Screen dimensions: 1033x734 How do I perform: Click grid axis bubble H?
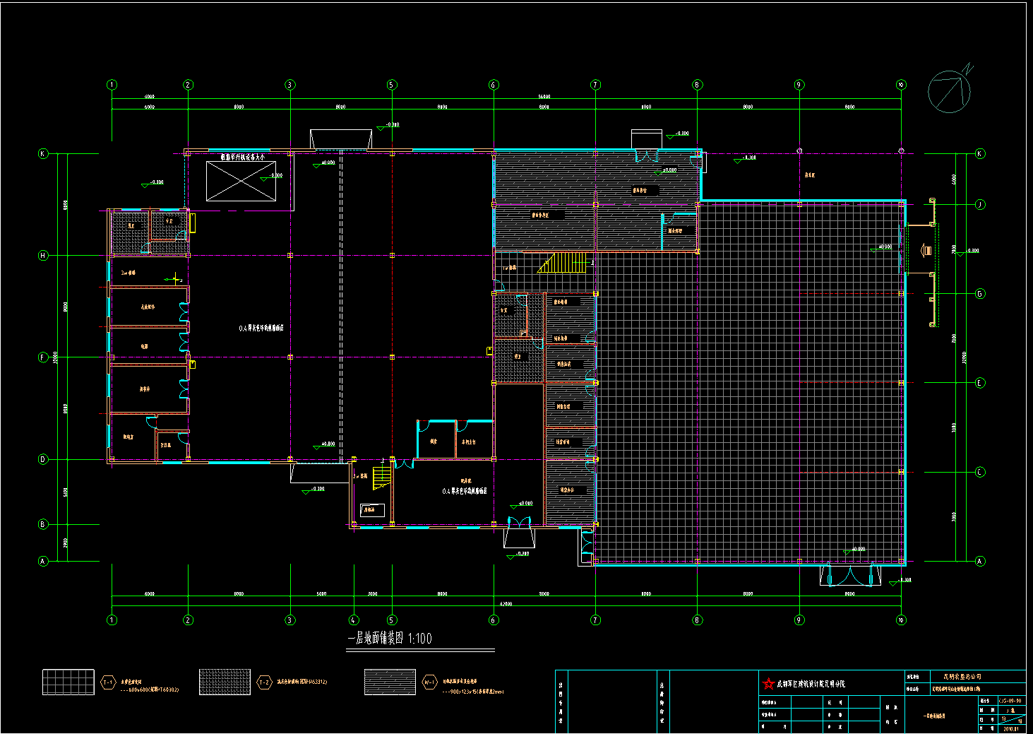43,256
